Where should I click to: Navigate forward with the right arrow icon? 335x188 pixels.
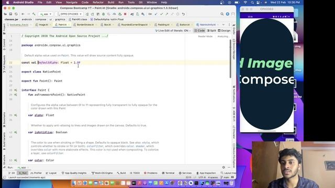pos(28,14)
